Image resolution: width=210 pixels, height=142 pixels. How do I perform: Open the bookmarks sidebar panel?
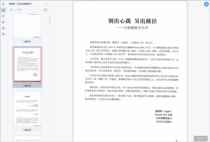3,4
